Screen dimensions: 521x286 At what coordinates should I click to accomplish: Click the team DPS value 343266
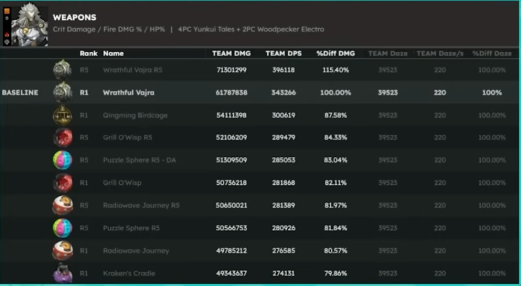click(x=283, y=92)
